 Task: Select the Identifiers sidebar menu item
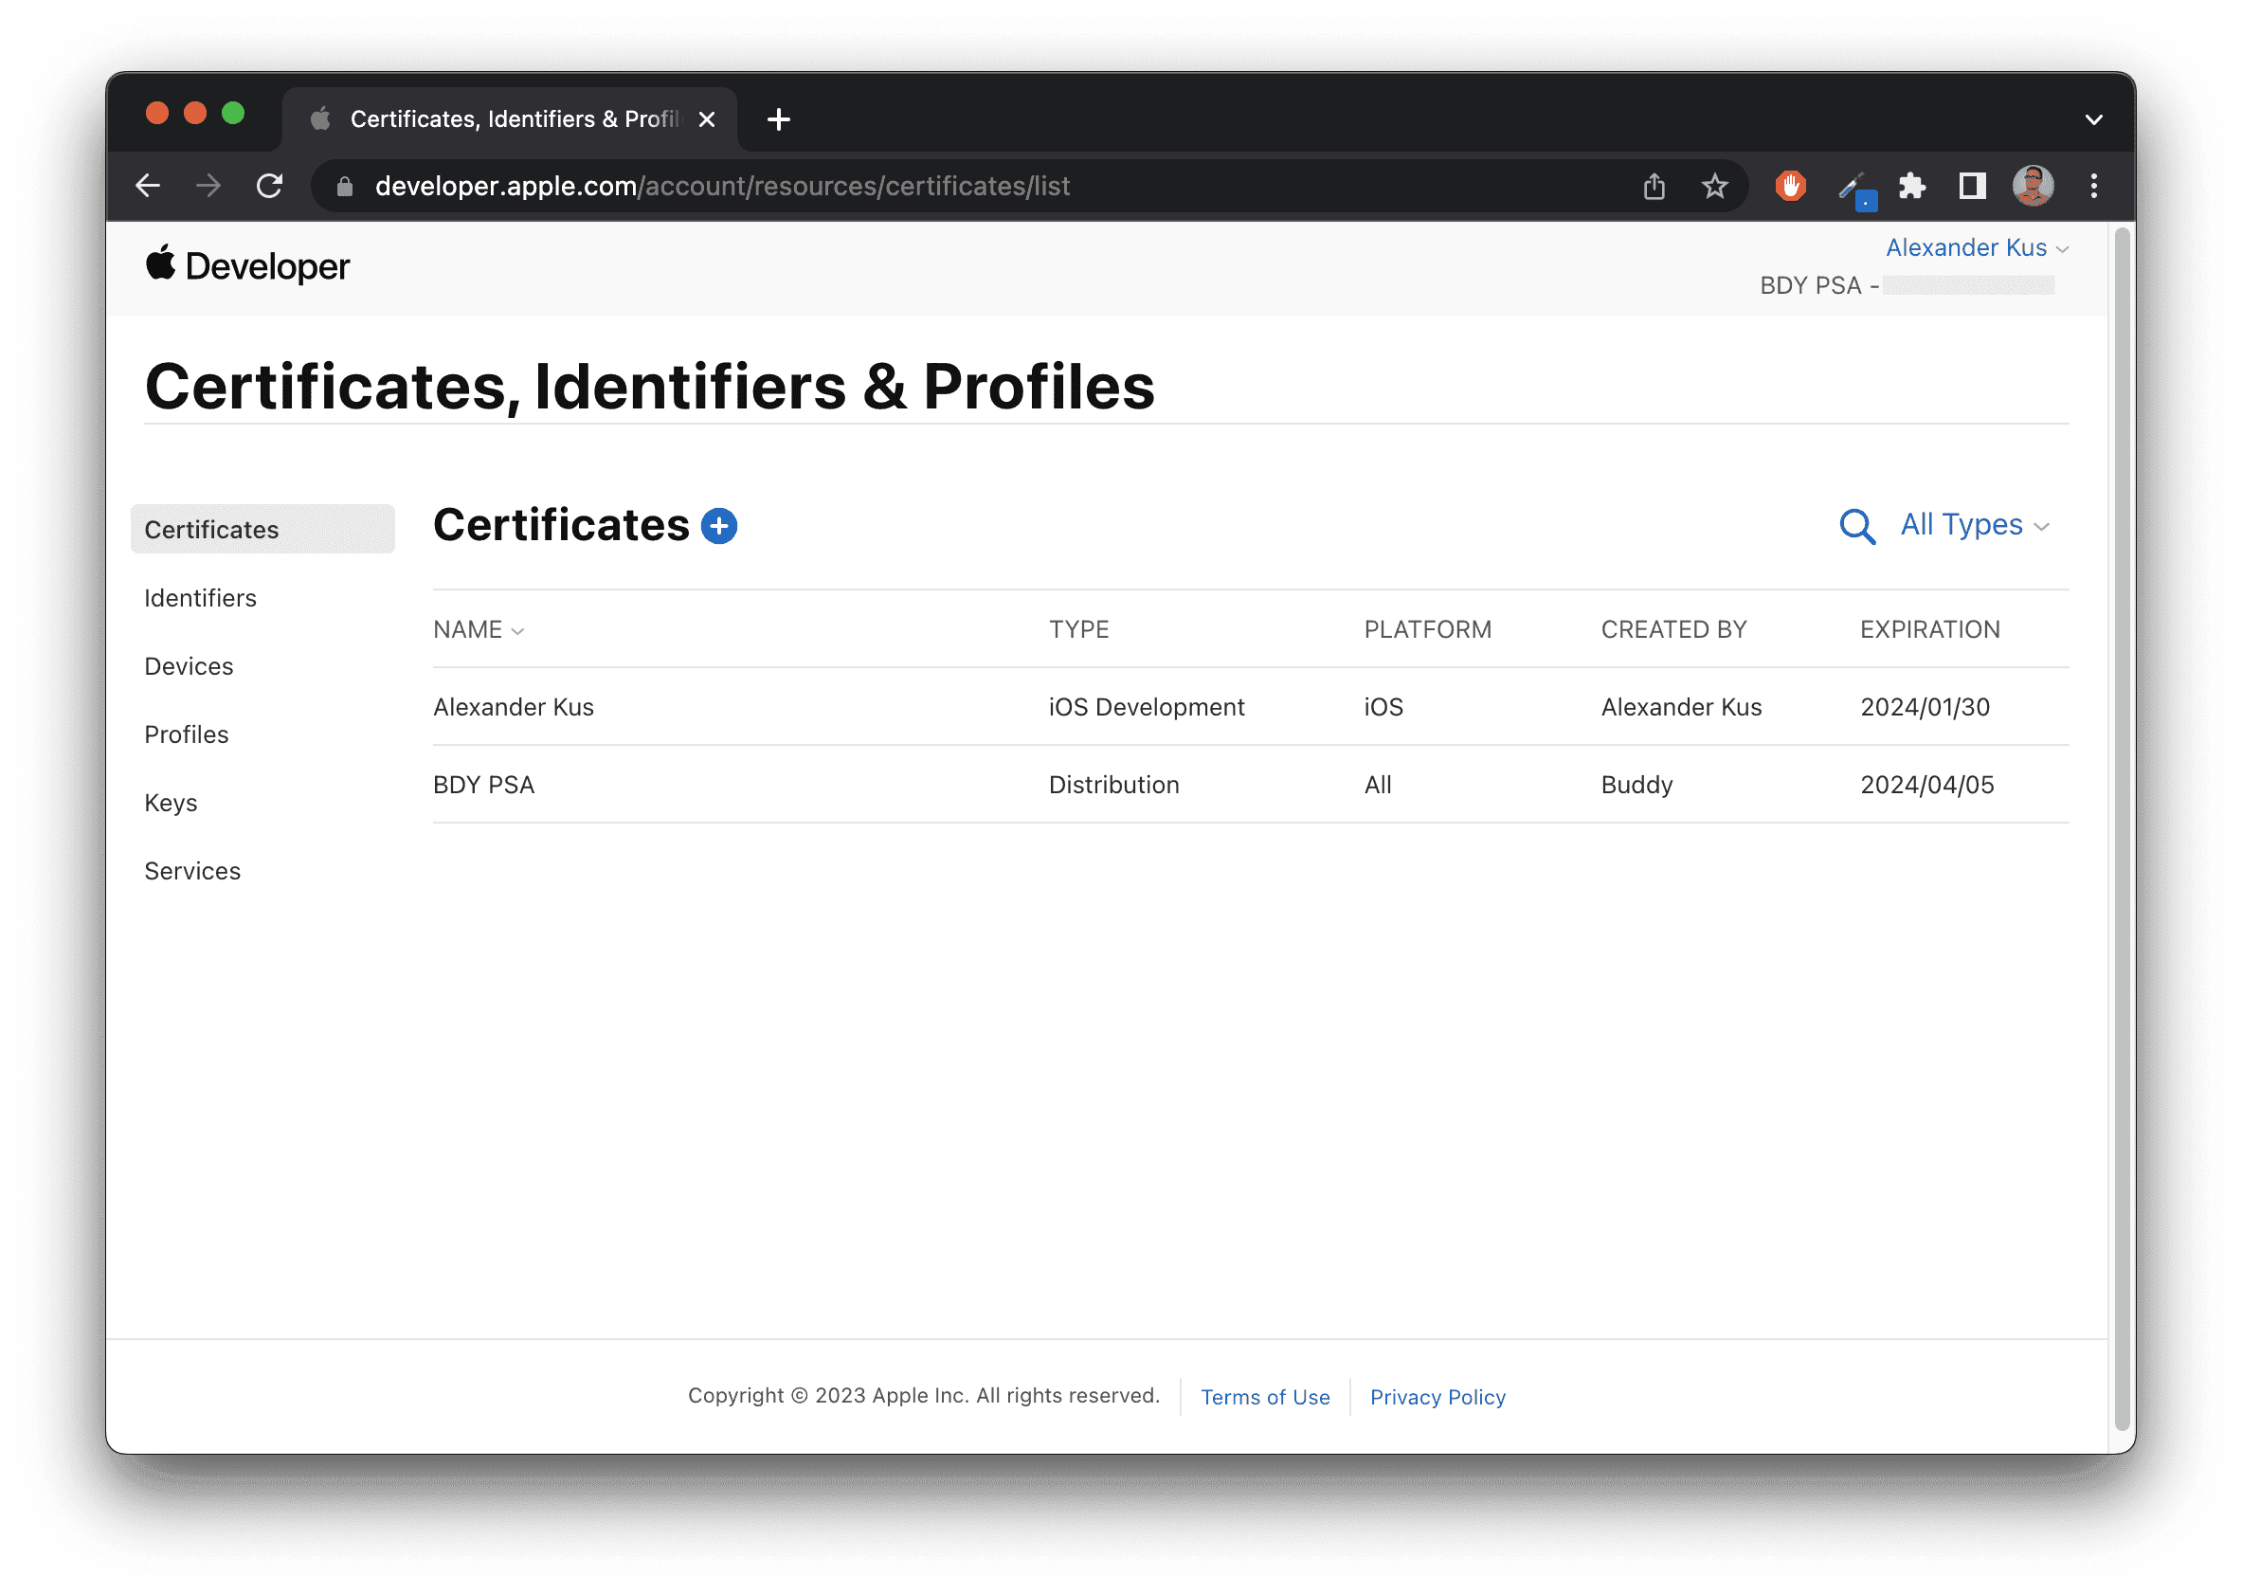click(x=200, y=597)
